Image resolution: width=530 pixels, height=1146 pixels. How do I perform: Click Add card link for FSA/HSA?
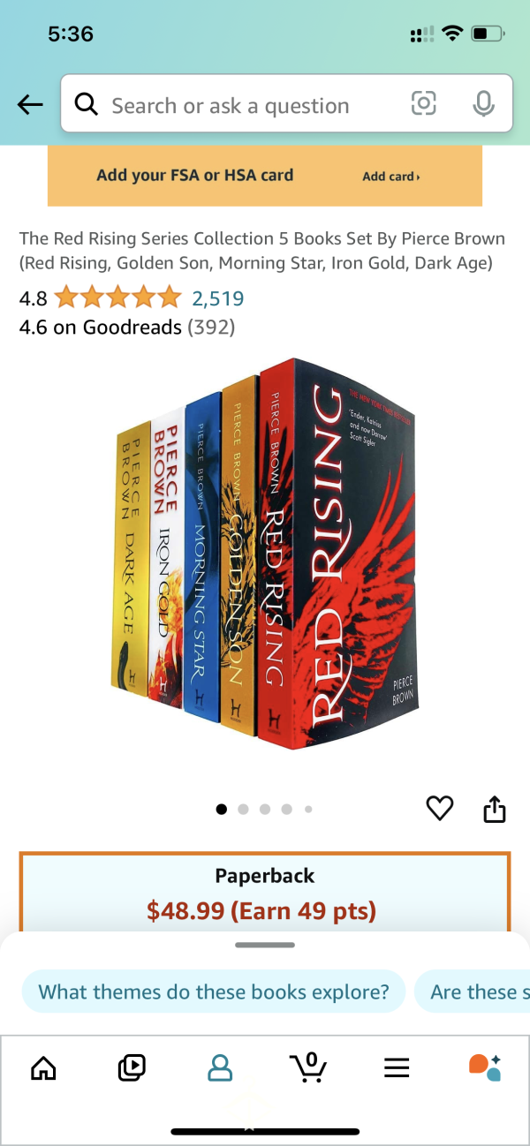tap(391, 177)
